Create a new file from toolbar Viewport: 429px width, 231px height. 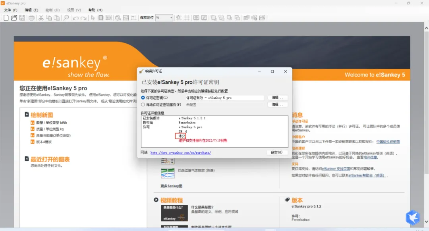(x=6, y=18)
